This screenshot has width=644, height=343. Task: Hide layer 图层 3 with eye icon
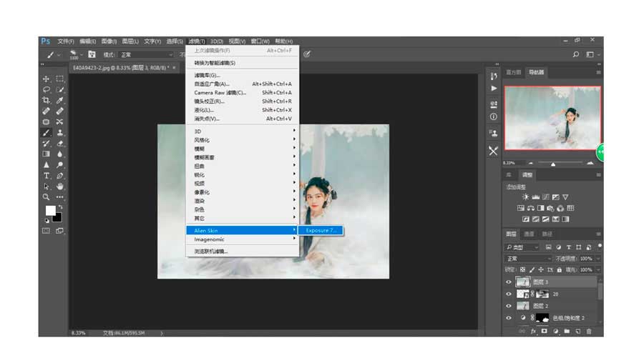tap(509, 282)
